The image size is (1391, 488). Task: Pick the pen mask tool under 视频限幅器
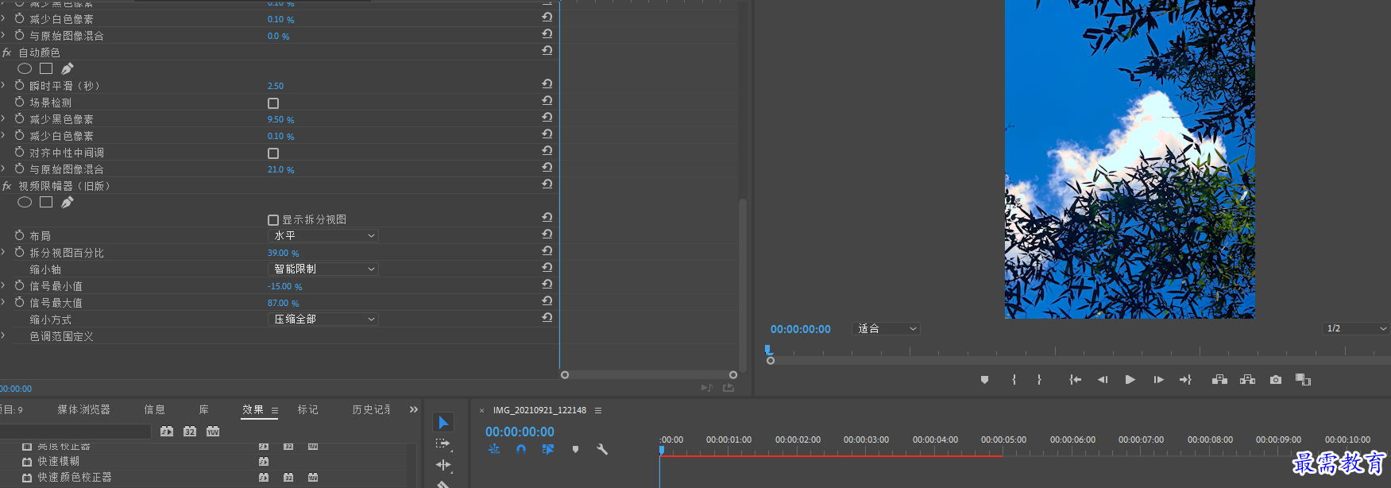click(x=68, y=202)
